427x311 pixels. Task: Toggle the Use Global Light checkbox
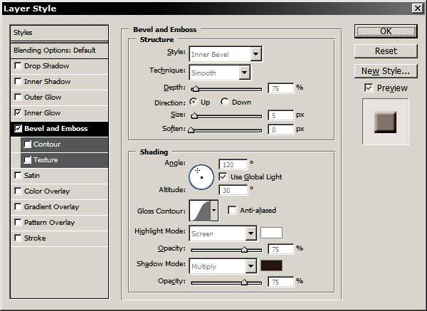tap(223, 176)
